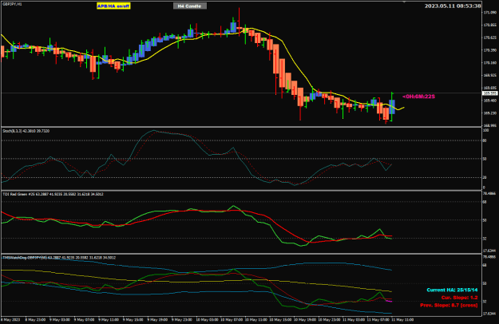
Task: Click the TDI Red Green indicator label
Action: pyautogui.click(x=53, y=194)
